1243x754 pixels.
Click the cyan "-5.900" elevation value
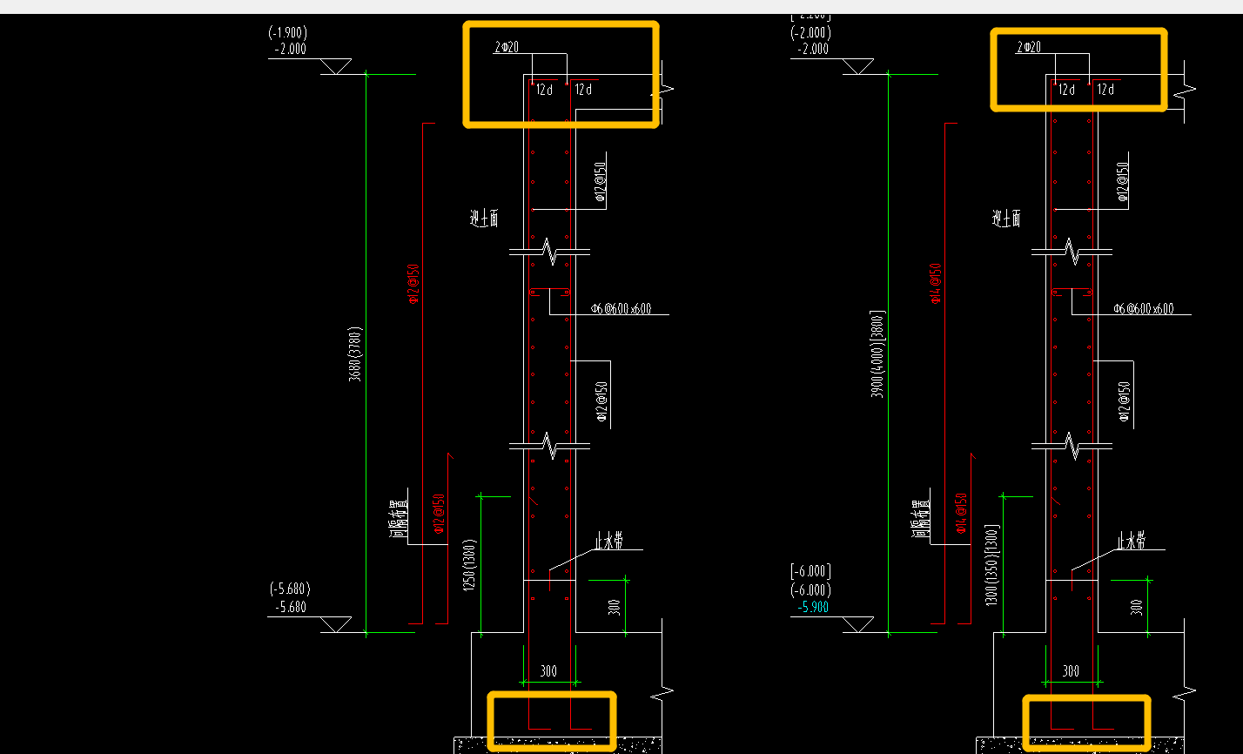(x=812, y=607)
